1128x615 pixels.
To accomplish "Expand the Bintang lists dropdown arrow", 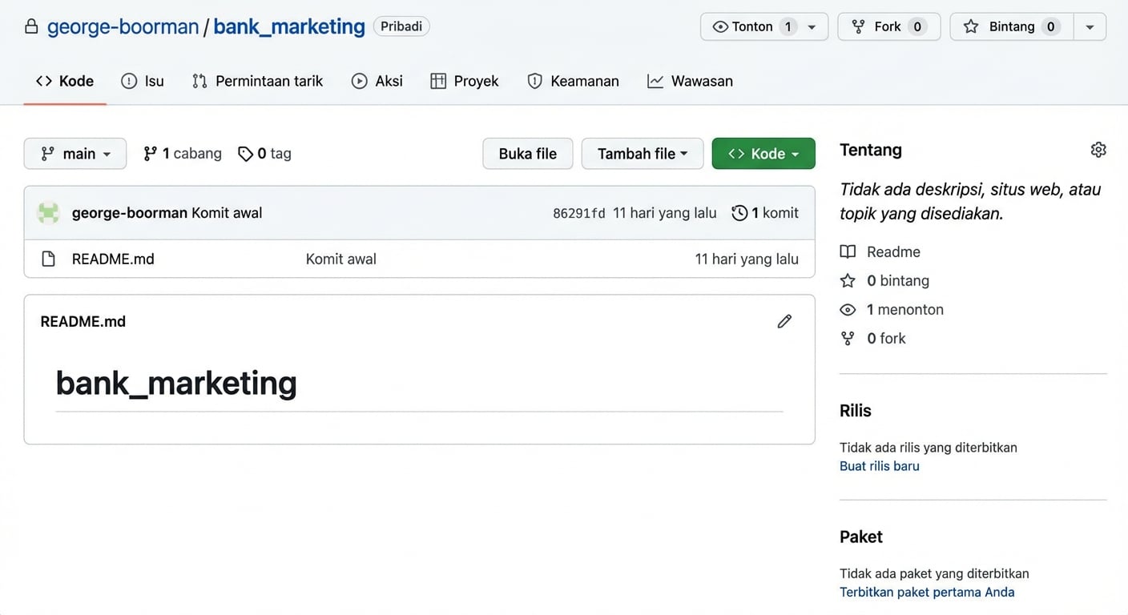I will 1090,26.
